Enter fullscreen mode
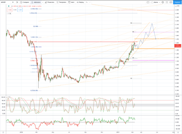The image size is (182, 134). (167, 2)
